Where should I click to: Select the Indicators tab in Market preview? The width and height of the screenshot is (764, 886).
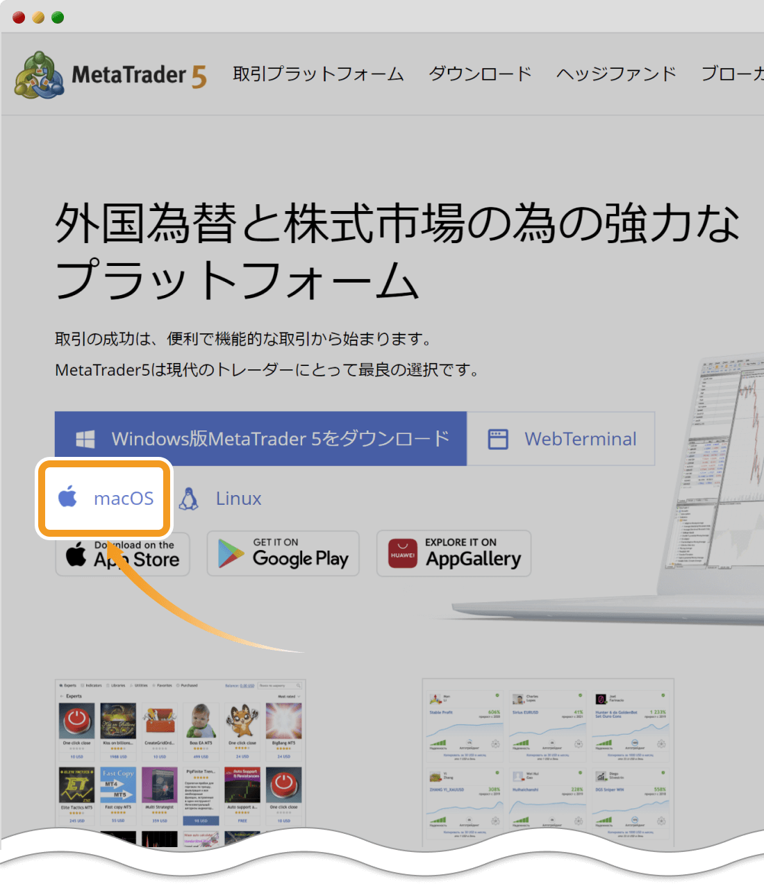pos(92,685)
